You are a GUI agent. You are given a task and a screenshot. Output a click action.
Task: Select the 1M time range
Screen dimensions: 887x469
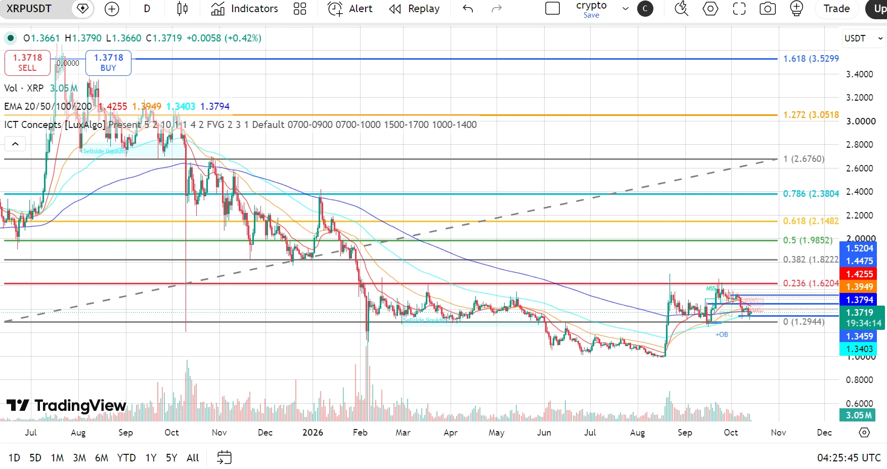point(57,458)
